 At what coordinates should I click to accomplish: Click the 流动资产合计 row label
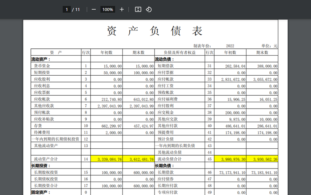point(46,159)
